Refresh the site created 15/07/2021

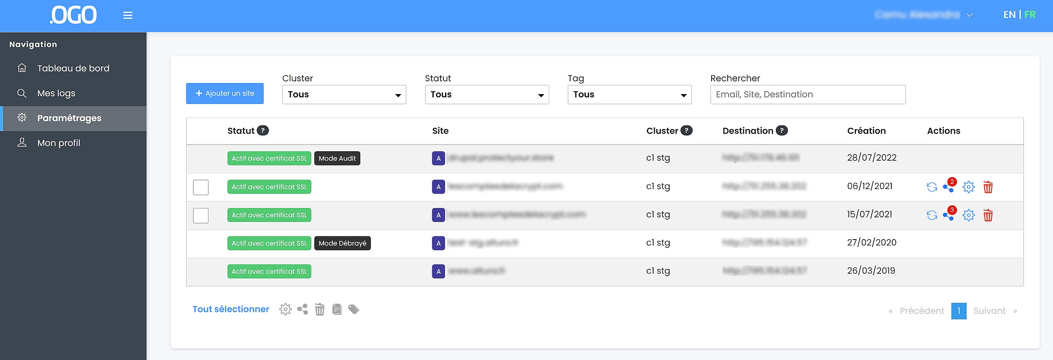[932, 215]
